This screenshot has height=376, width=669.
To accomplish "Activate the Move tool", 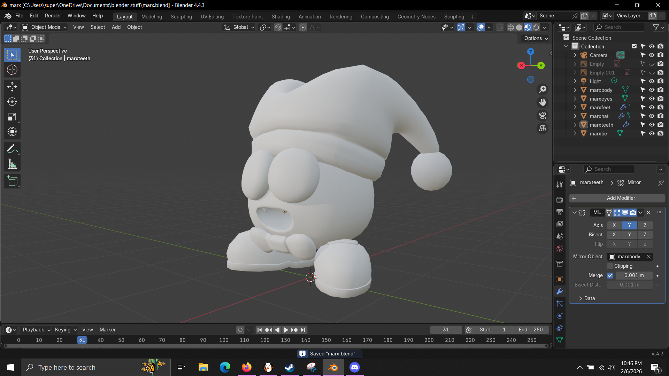I will pyautogui.click(x=12, y=86).
